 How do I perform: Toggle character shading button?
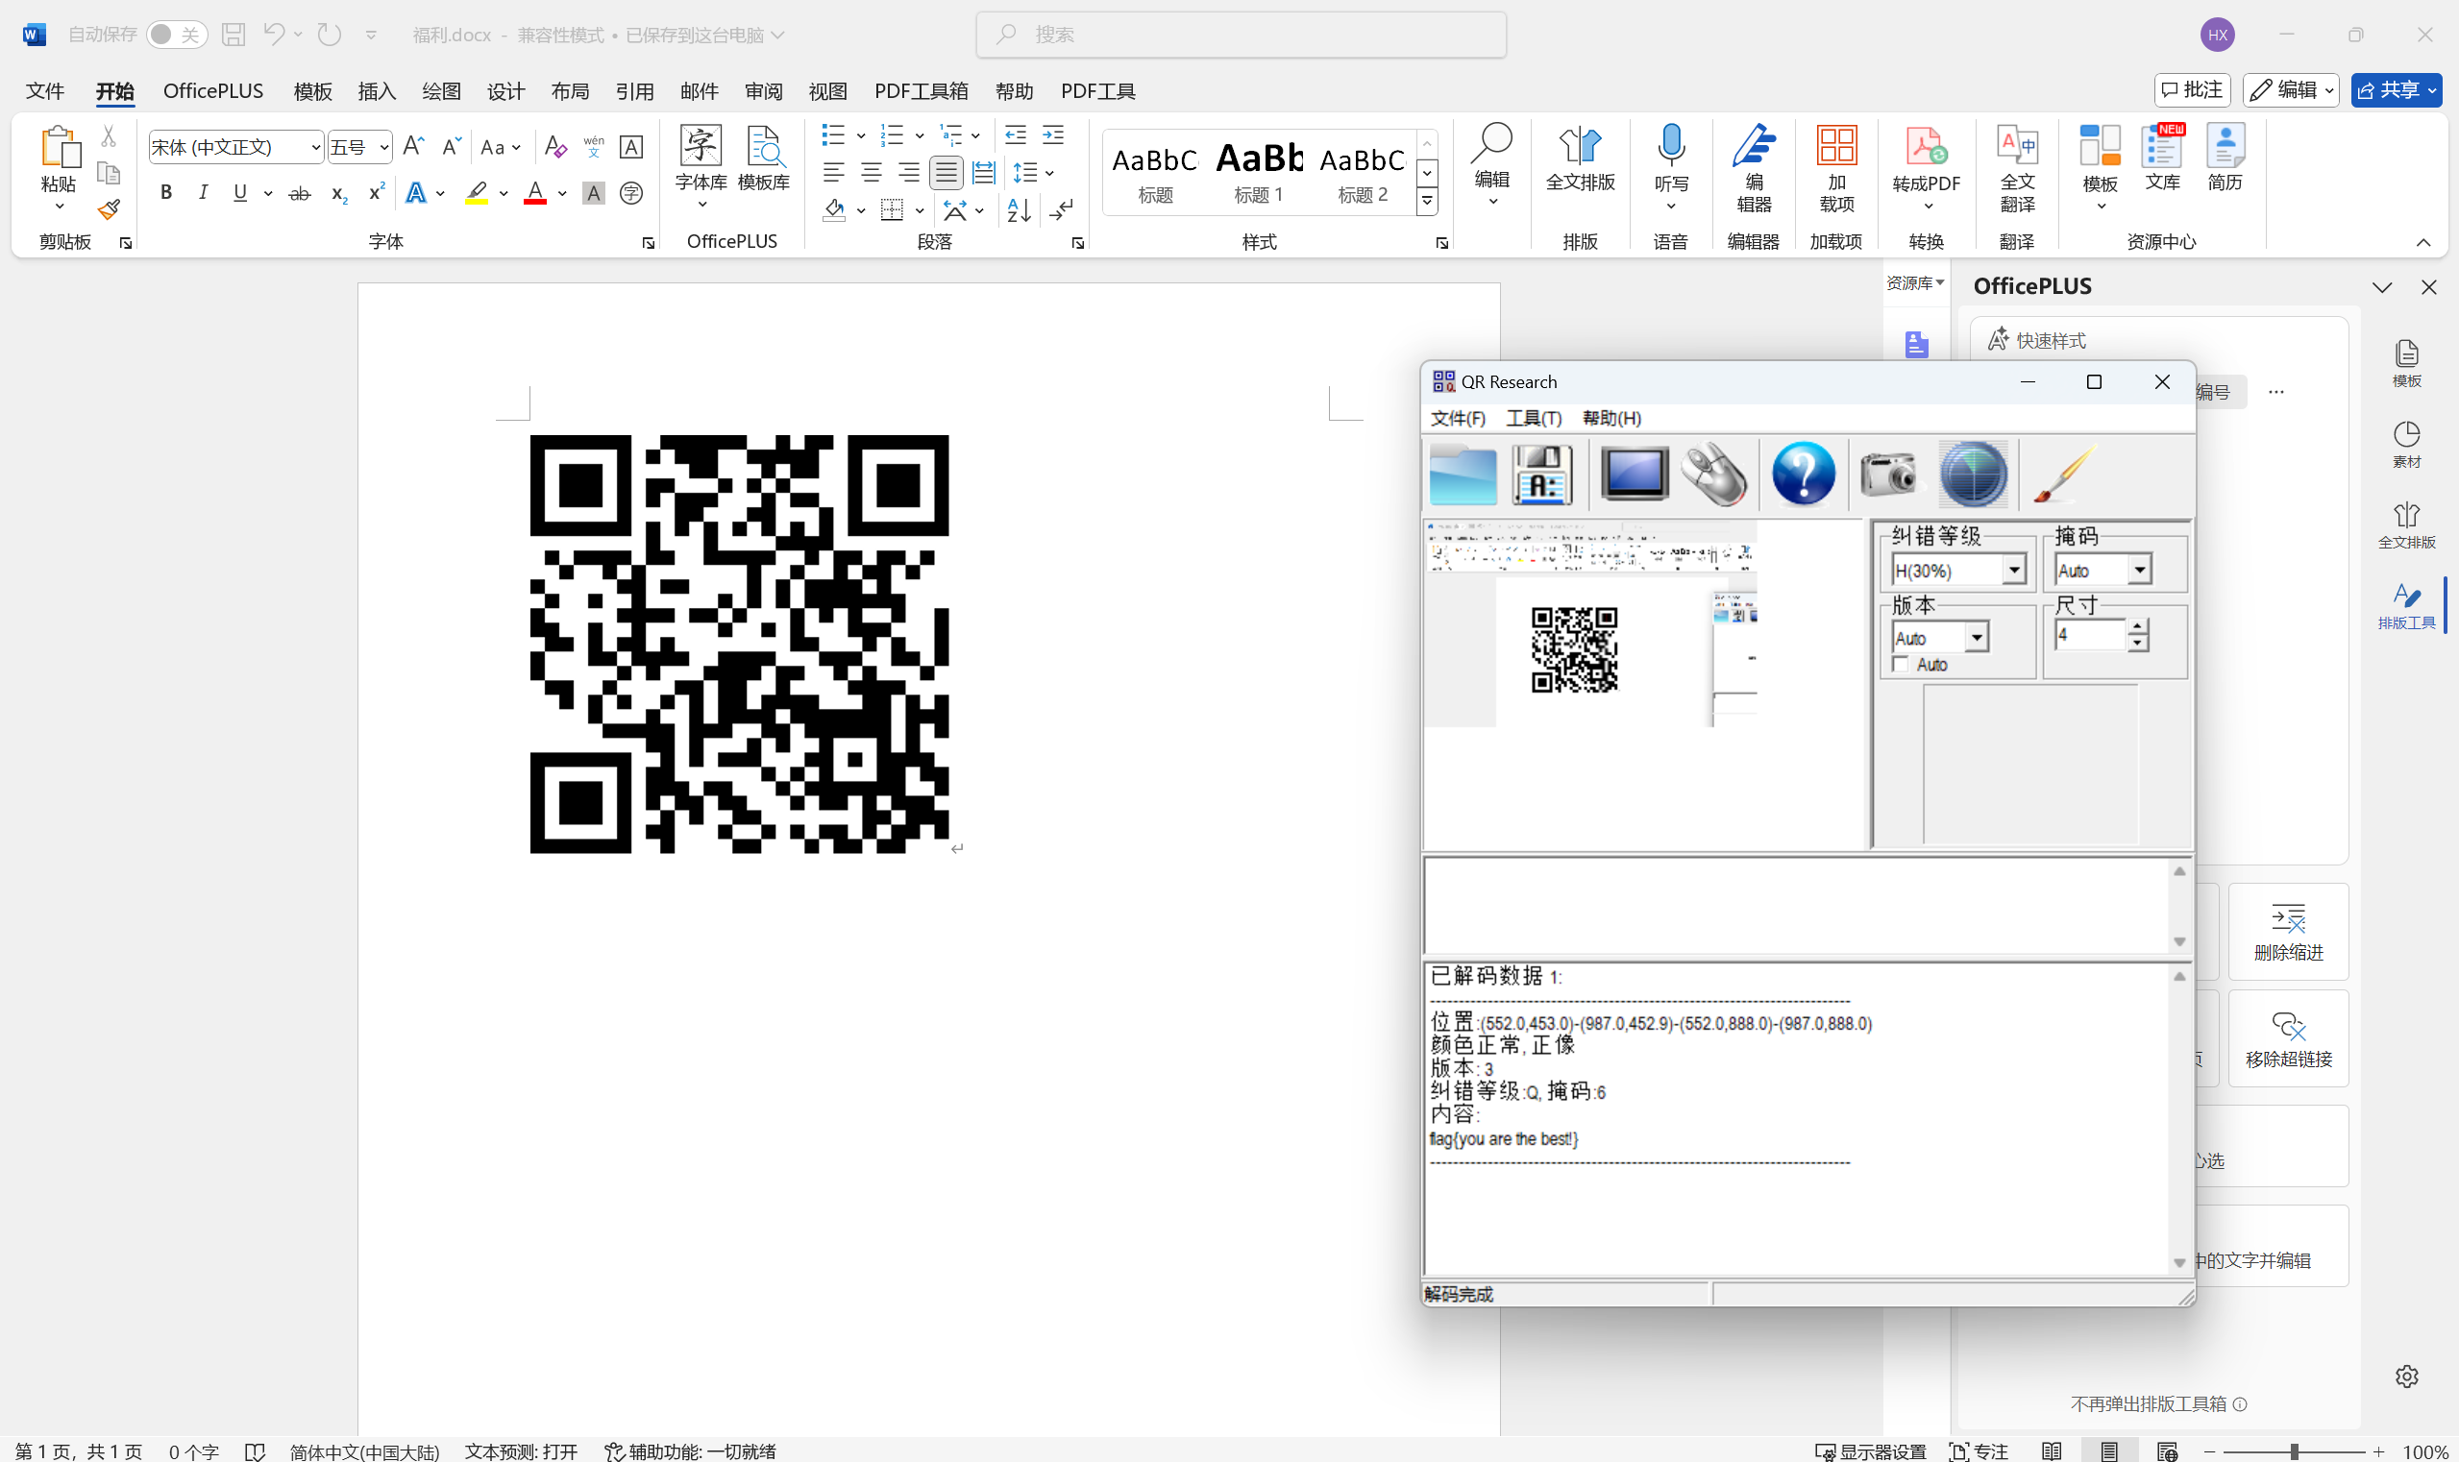click(x=593, y=193)
